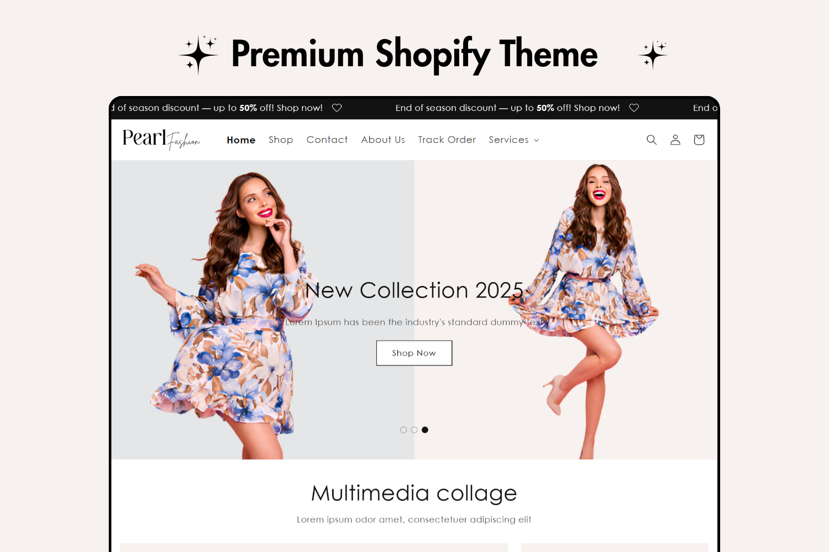Open the Home menu item
The width and height of the screenshot is (829, 552).
tap(241, 140)
